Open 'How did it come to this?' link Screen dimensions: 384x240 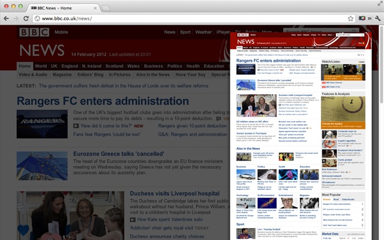coord(106,126)
